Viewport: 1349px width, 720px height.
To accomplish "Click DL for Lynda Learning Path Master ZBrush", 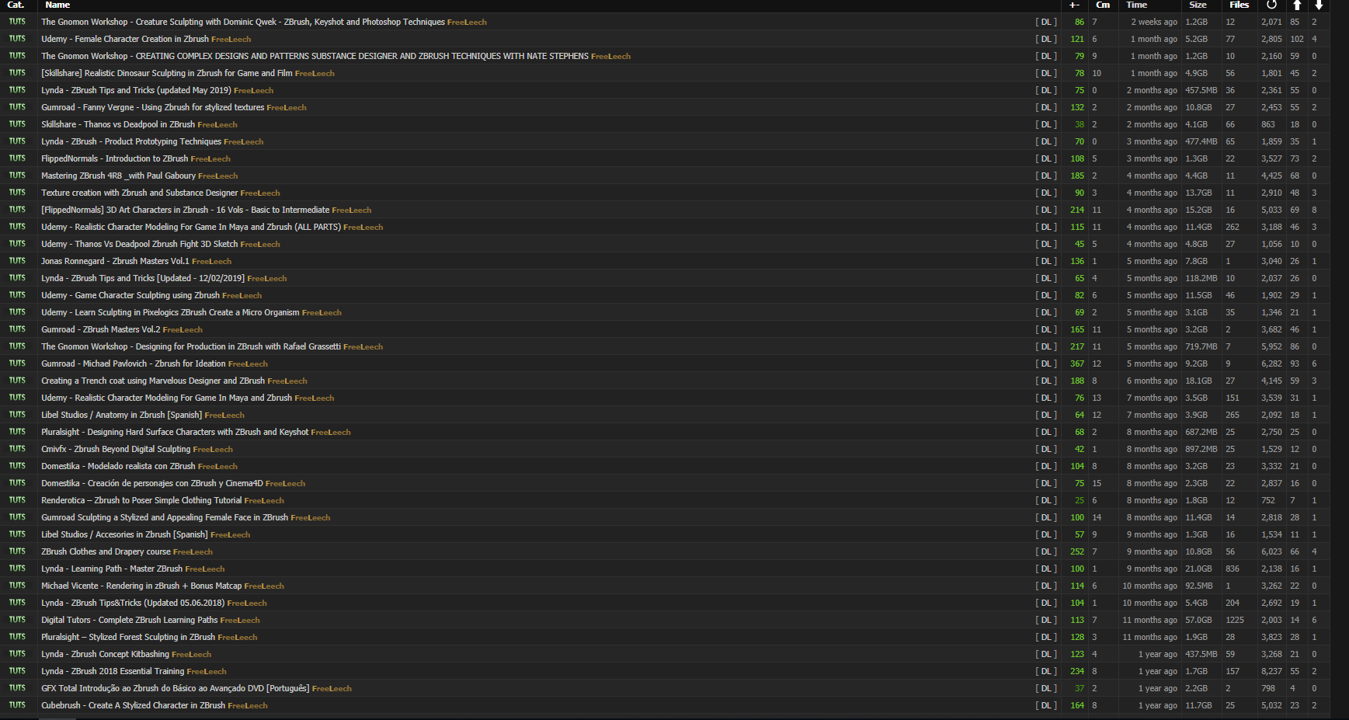I will pyautogui.click(x=1046, y=569).
